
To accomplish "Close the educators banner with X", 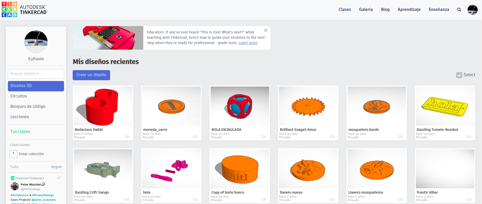I will [x=266, y=30].
